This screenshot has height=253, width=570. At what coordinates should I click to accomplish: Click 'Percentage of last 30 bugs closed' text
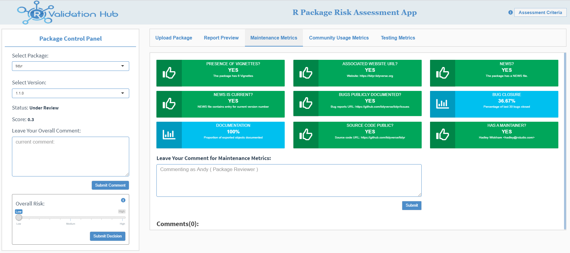(x=507, y=107)
